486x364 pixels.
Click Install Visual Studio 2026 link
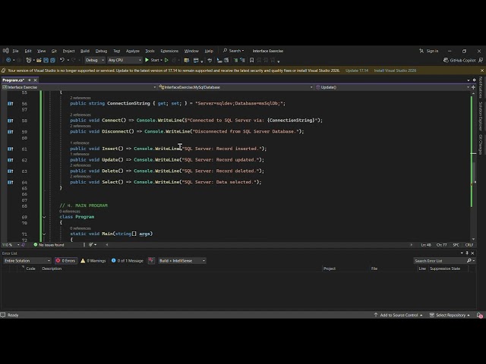click(x=395, y=71)
